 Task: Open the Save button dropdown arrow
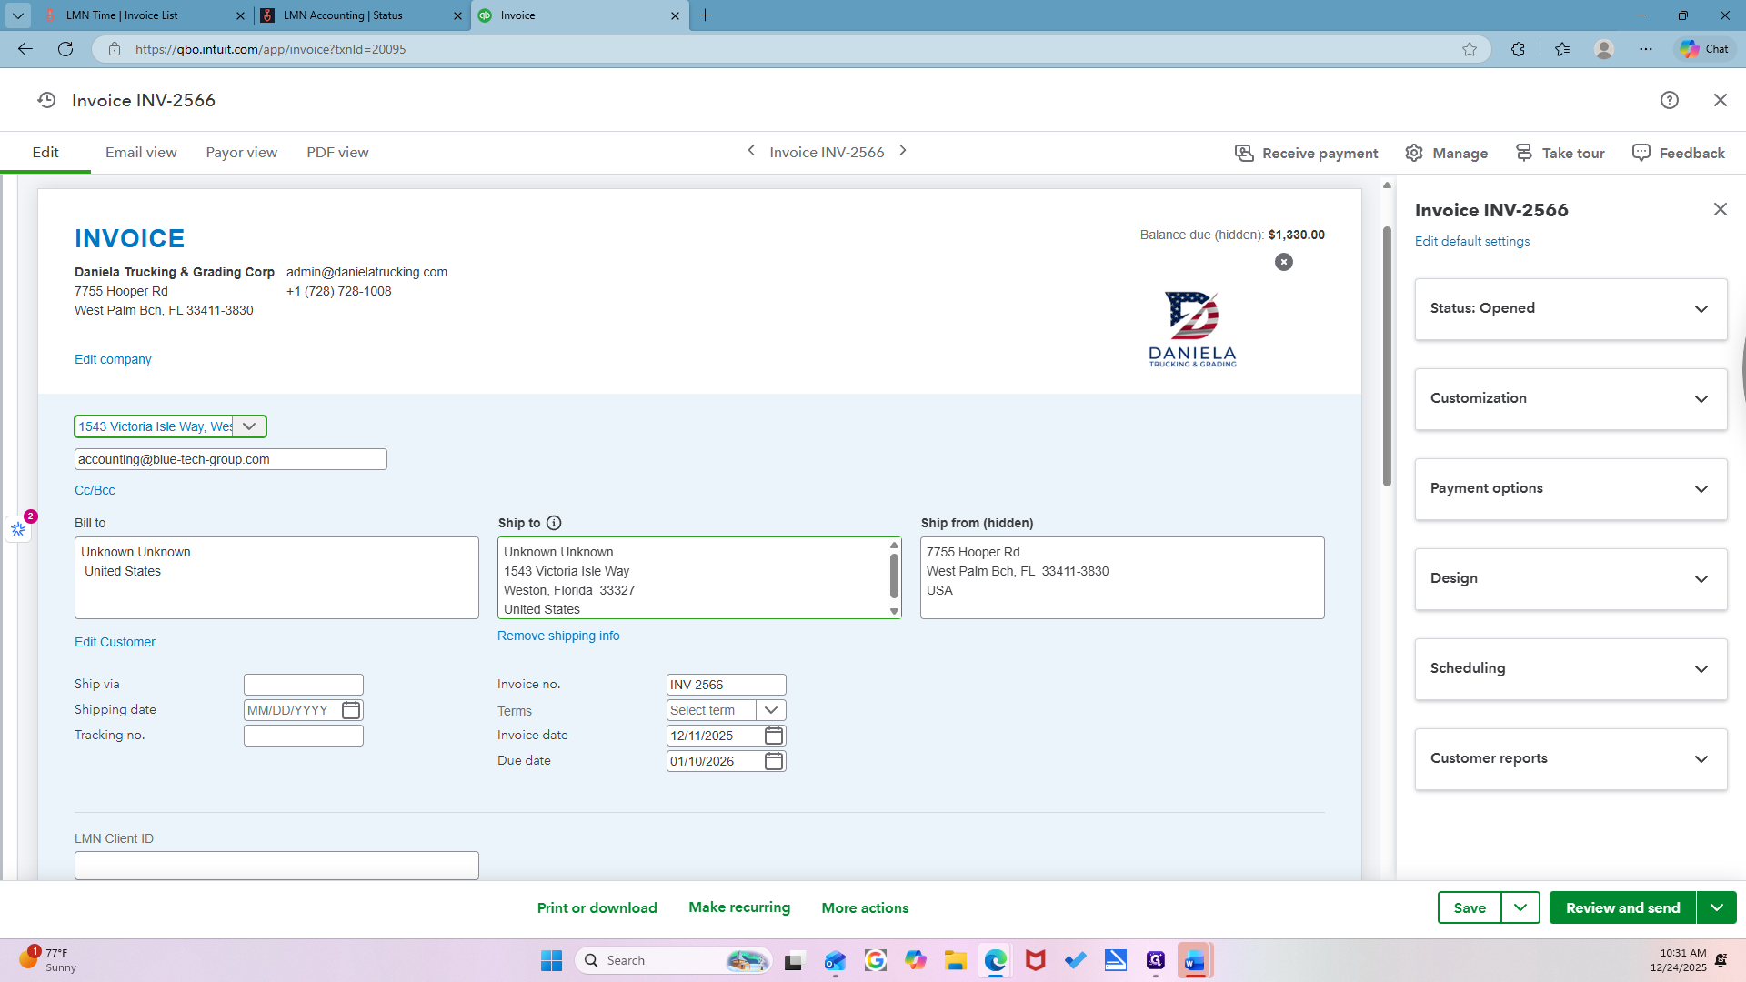coord(1520,907)
